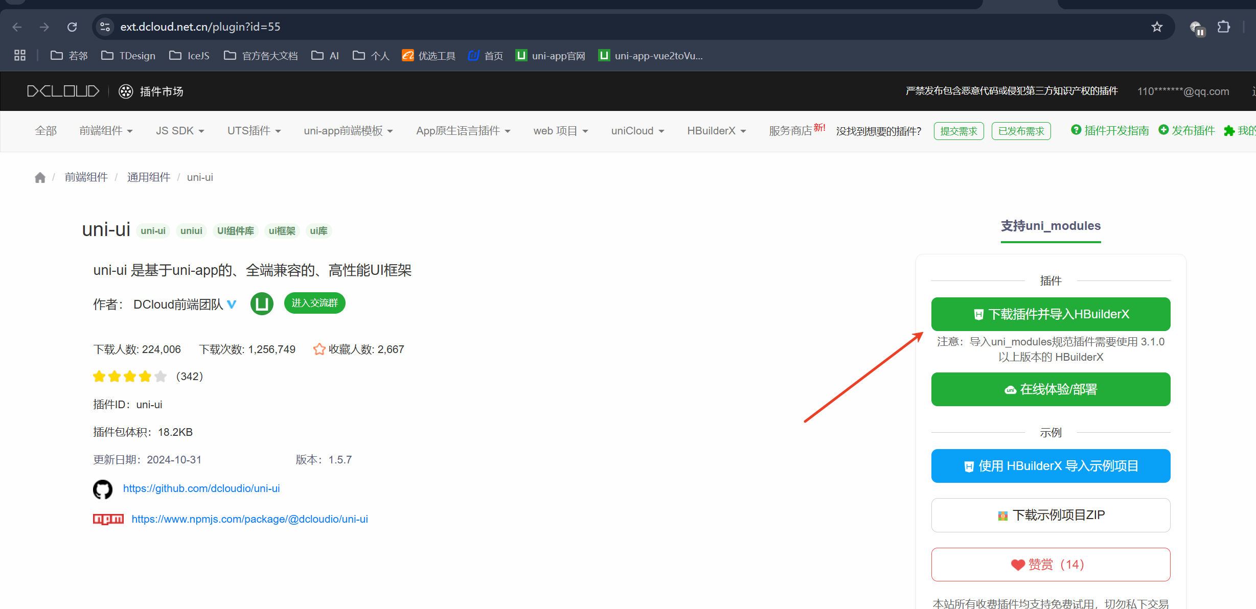Switch to the 支持uni_modules tab

pos(1051,226)
